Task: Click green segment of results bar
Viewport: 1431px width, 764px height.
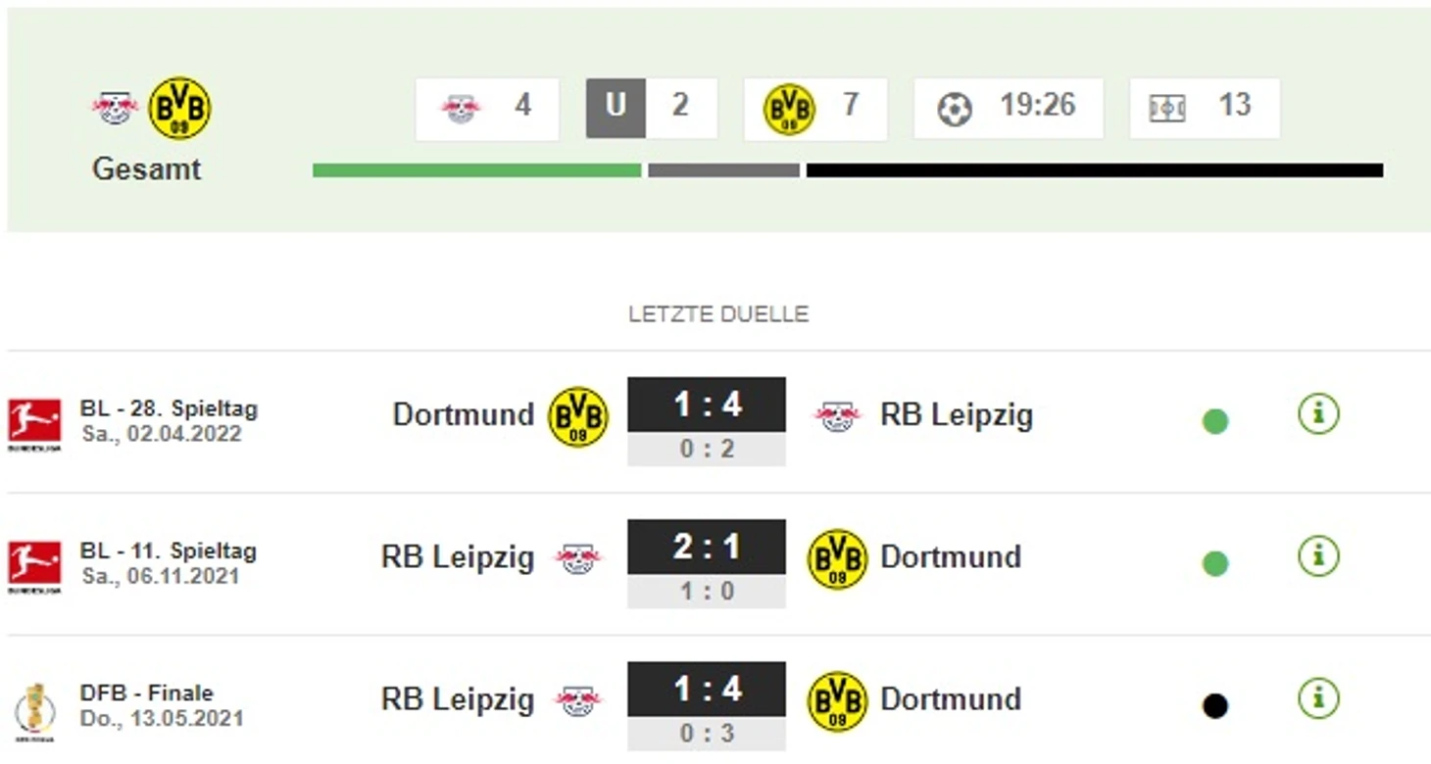Action: tap(476, 170)
